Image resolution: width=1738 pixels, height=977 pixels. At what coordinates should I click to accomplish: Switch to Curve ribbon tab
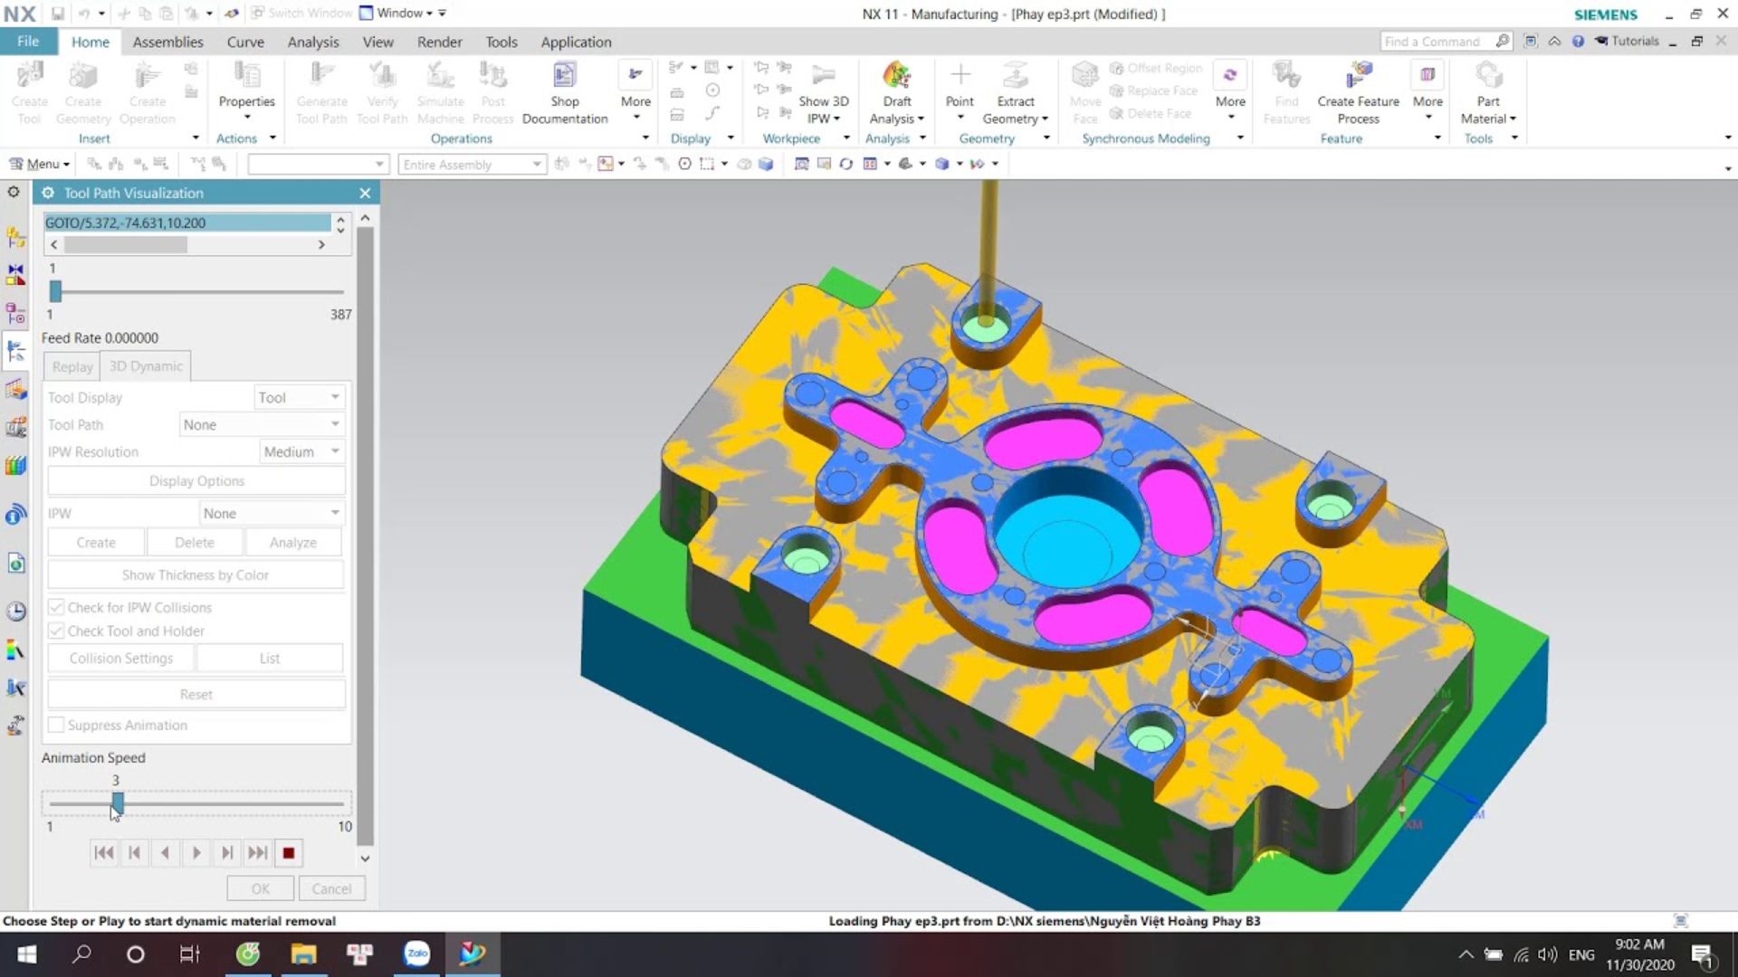tap(245, 42)
